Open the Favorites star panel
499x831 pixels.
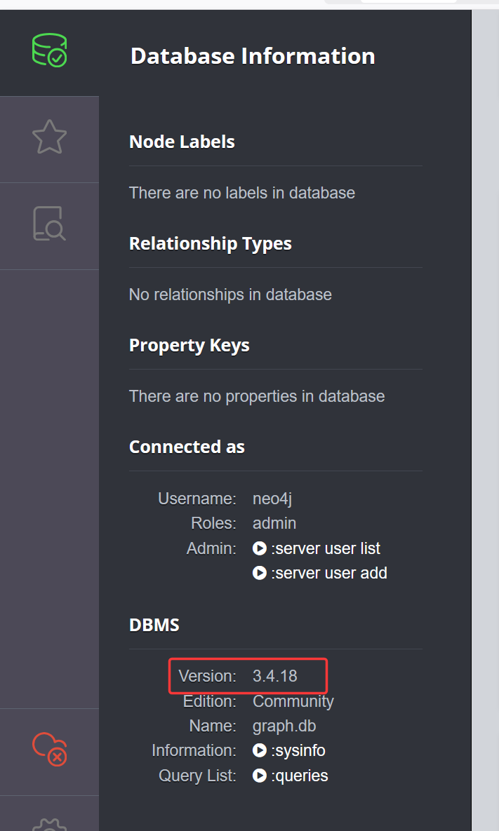[x=49, y=137]
